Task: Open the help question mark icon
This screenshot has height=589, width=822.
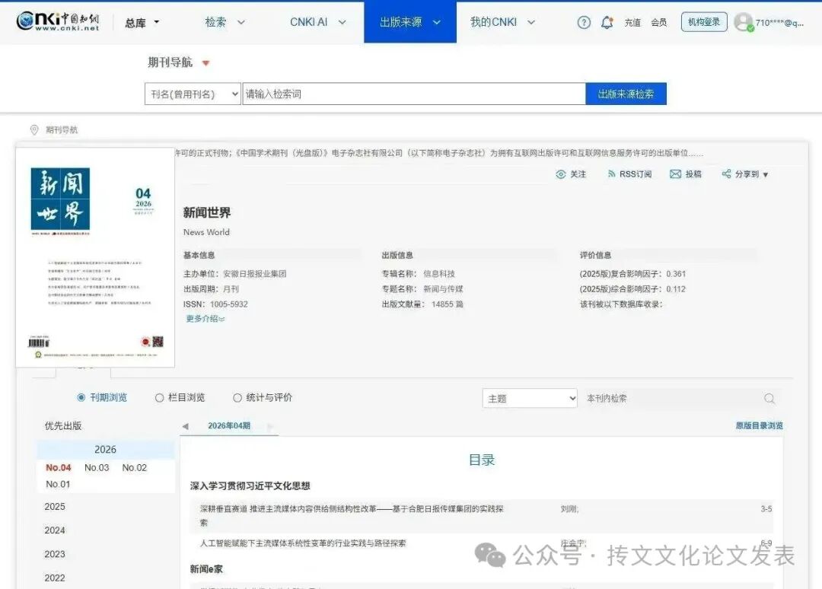Action: (584, 23)
